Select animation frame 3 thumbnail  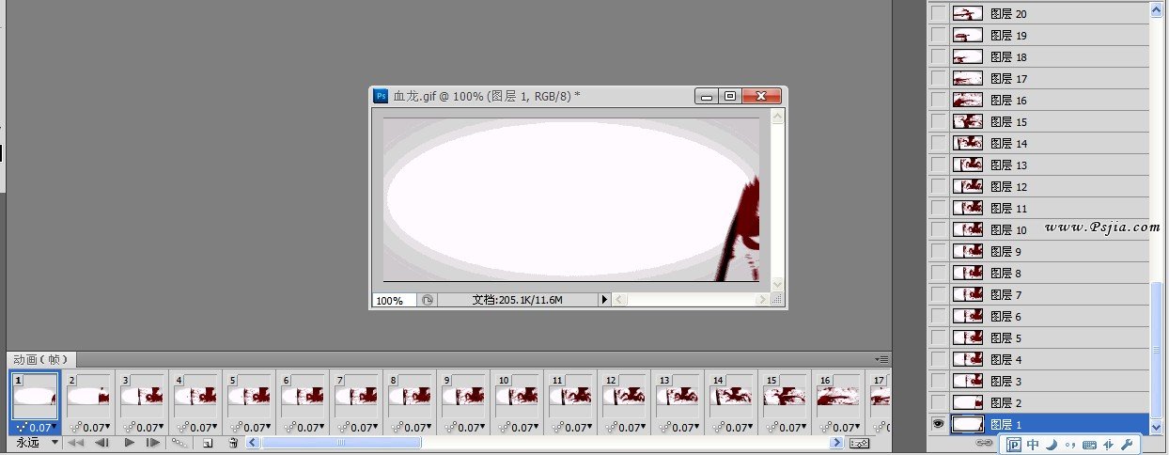[143, 396]
